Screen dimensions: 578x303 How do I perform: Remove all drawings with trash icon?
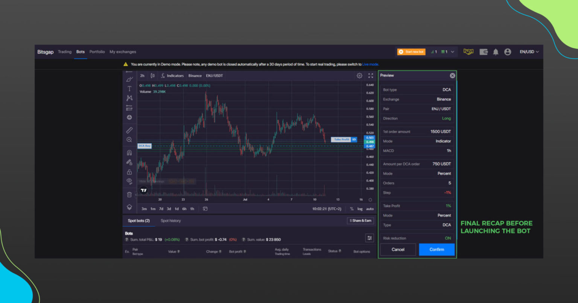129,194
